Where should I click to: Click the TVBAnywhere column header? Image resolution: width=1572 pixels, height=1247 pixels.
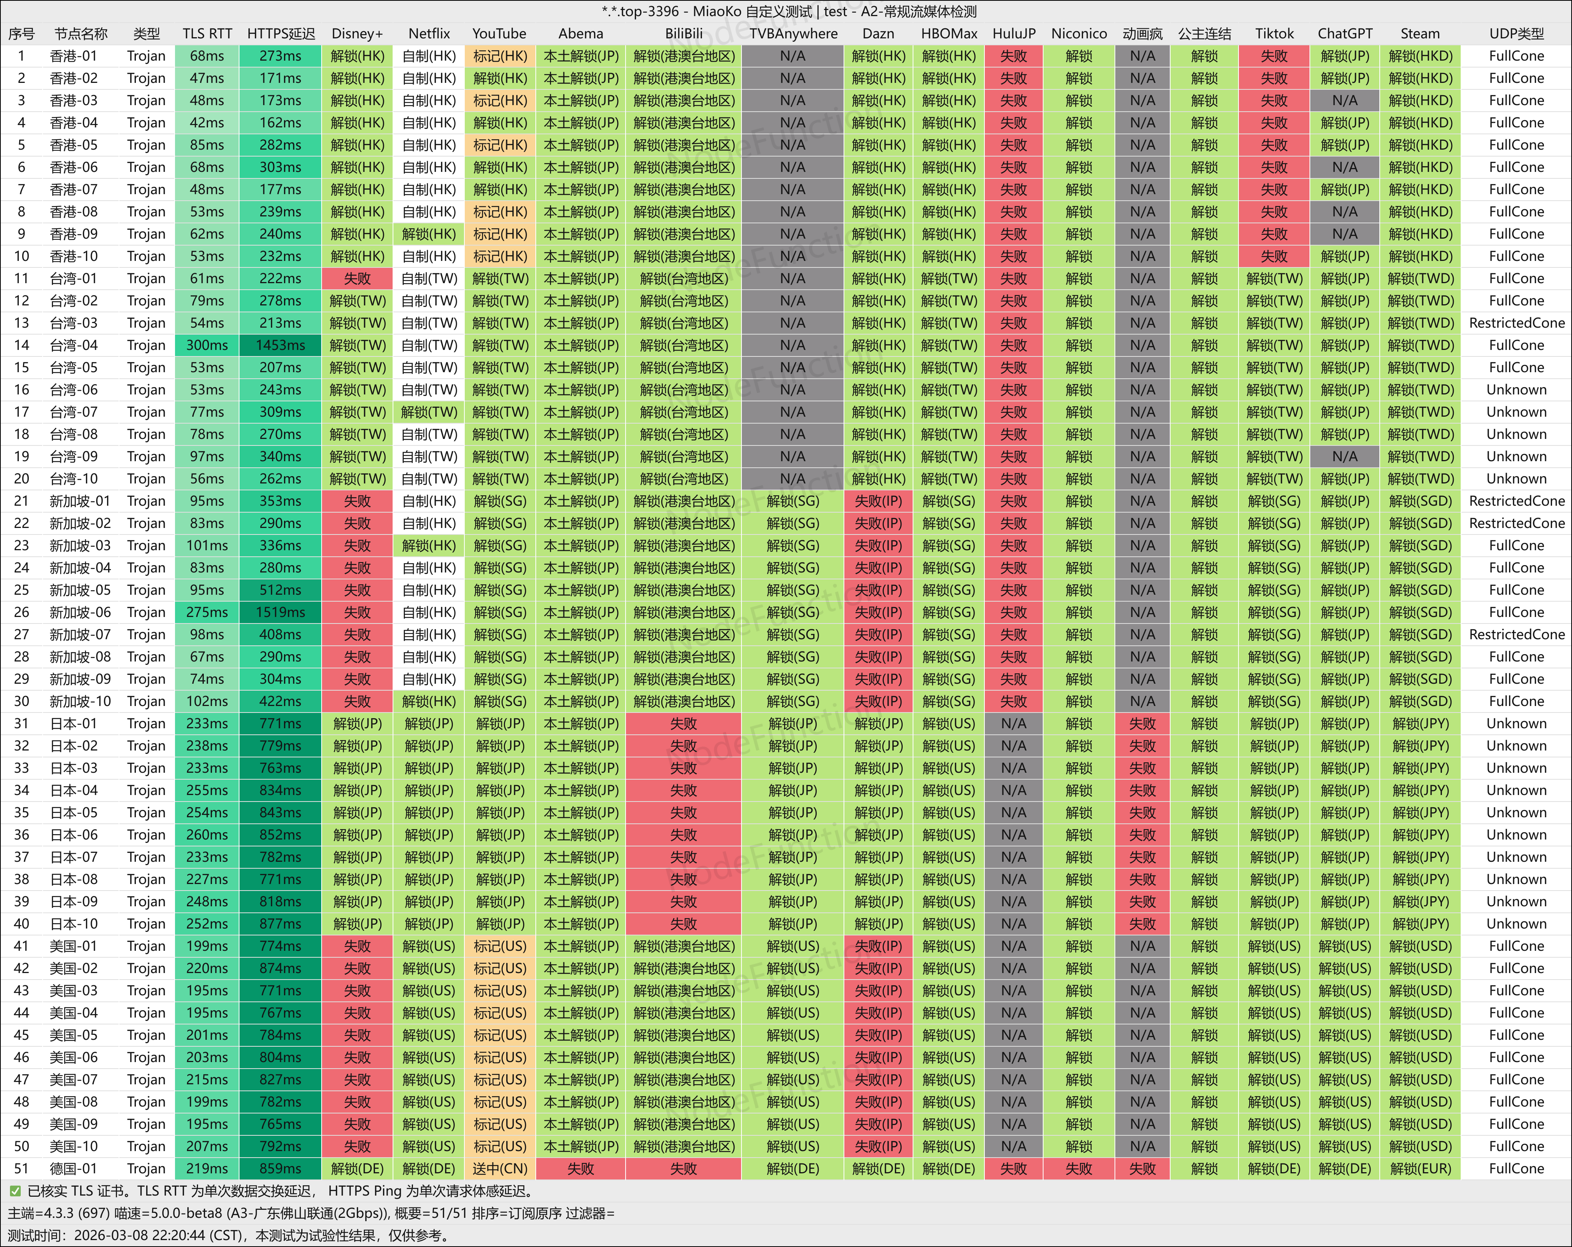pyautogui.click(x=793, y=33)
